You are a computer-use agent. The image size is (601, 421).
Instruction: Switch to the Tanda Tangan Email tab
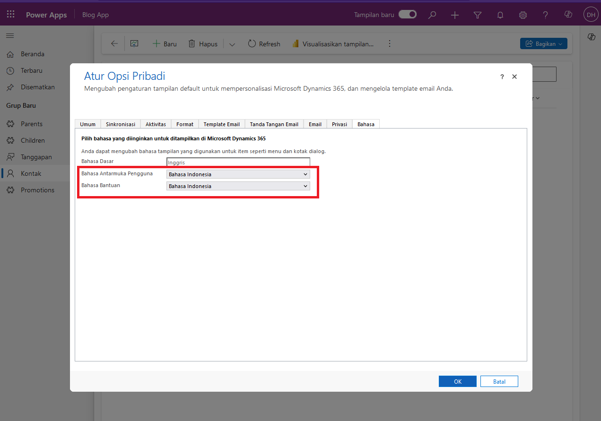[274, 124]
